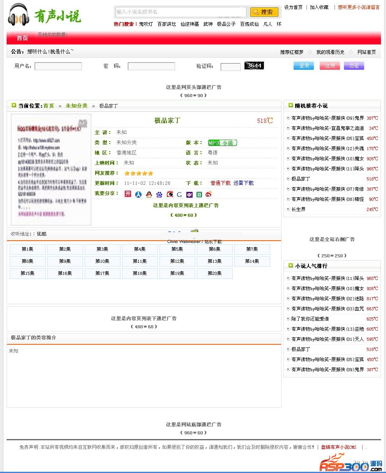This screenshot has width=386, height=473.
Task: Play episode 第2集
Action: (x=65, y=249)
